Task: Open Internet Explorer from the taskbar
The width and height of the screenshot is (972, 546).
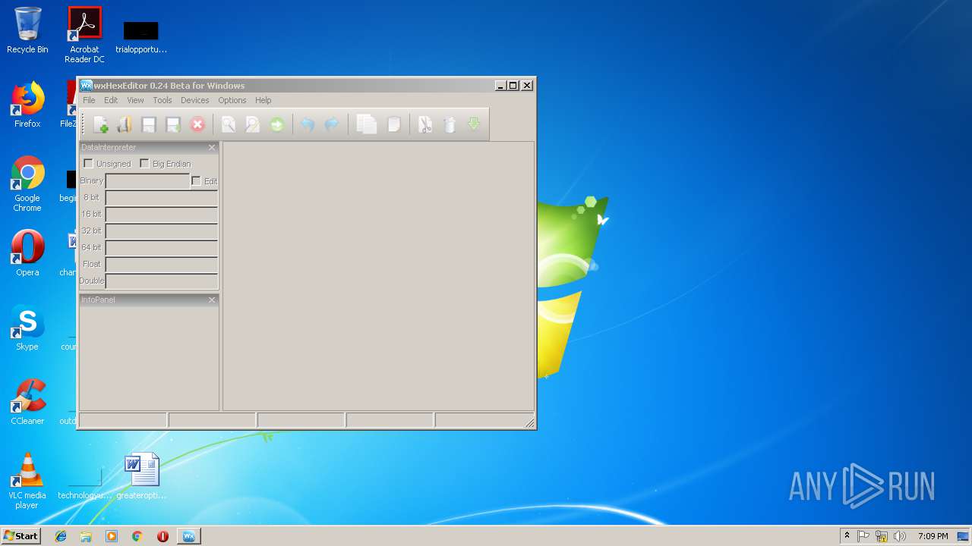Action: (61, 536)
